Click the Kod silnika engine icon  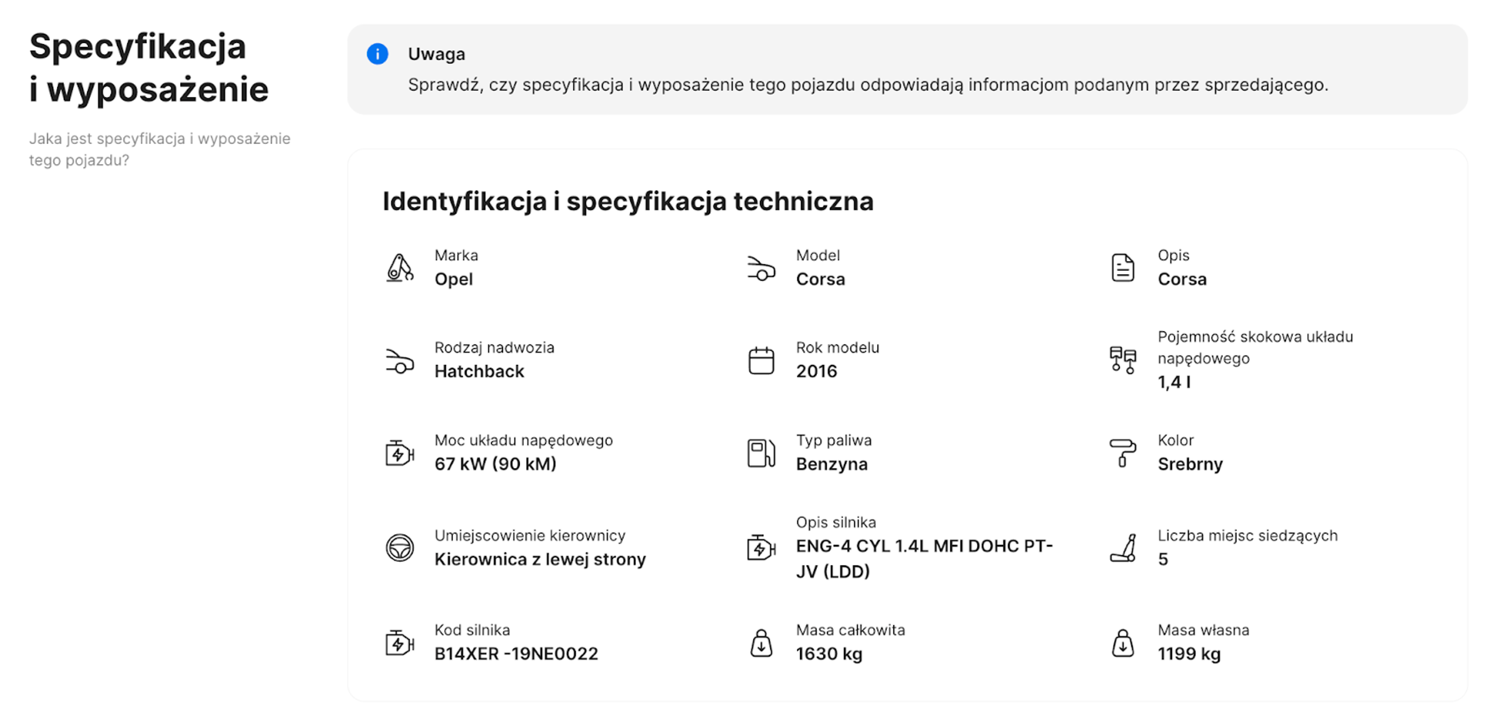click(400, 643)
